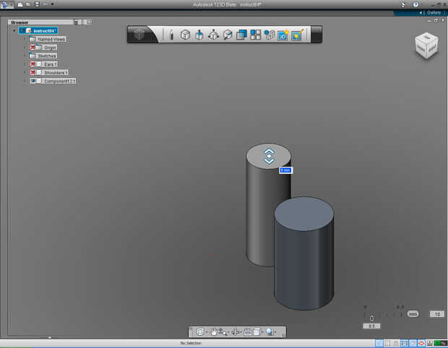Select the Primitives box tool
The image size is (448, 348).
tap(185, 35)
